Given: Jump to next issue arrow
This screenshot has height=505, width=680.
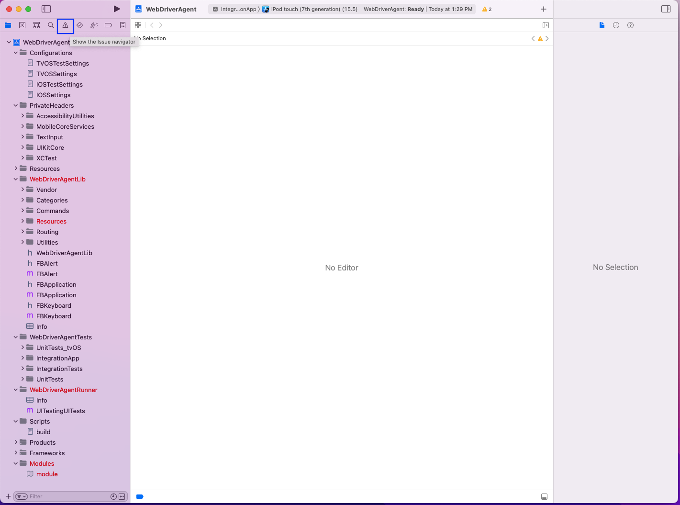Looking at the screenshot, I should [547, 39].
